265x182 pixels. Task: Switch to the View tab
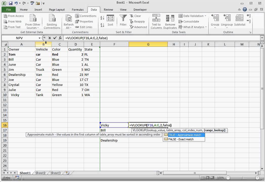click(x=123, y=10)
